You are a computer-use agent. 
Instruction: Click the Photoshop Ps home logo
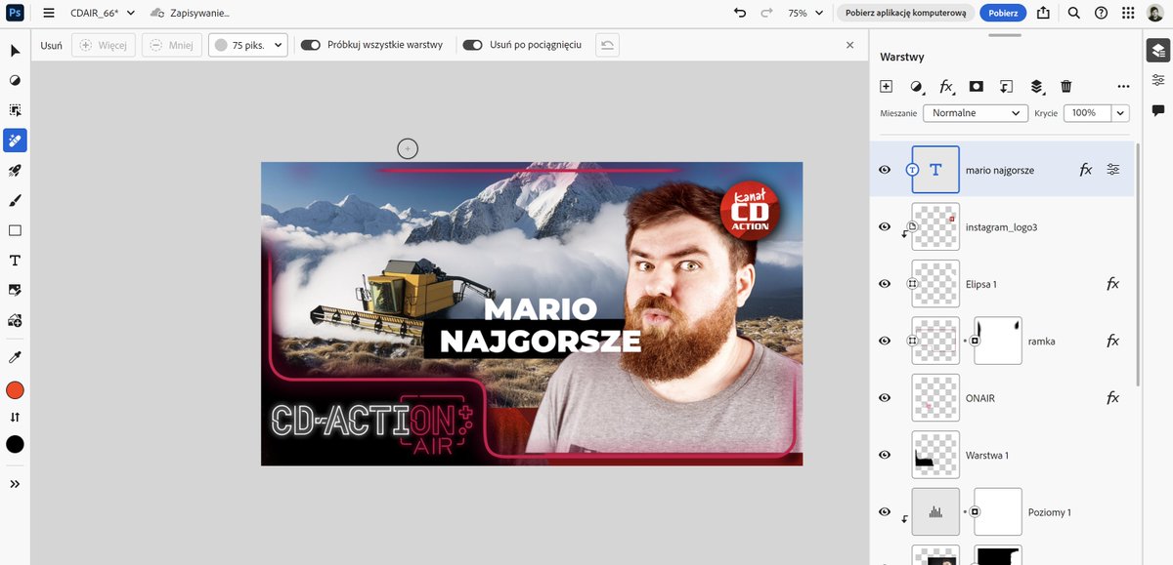(x=15, y=13)
